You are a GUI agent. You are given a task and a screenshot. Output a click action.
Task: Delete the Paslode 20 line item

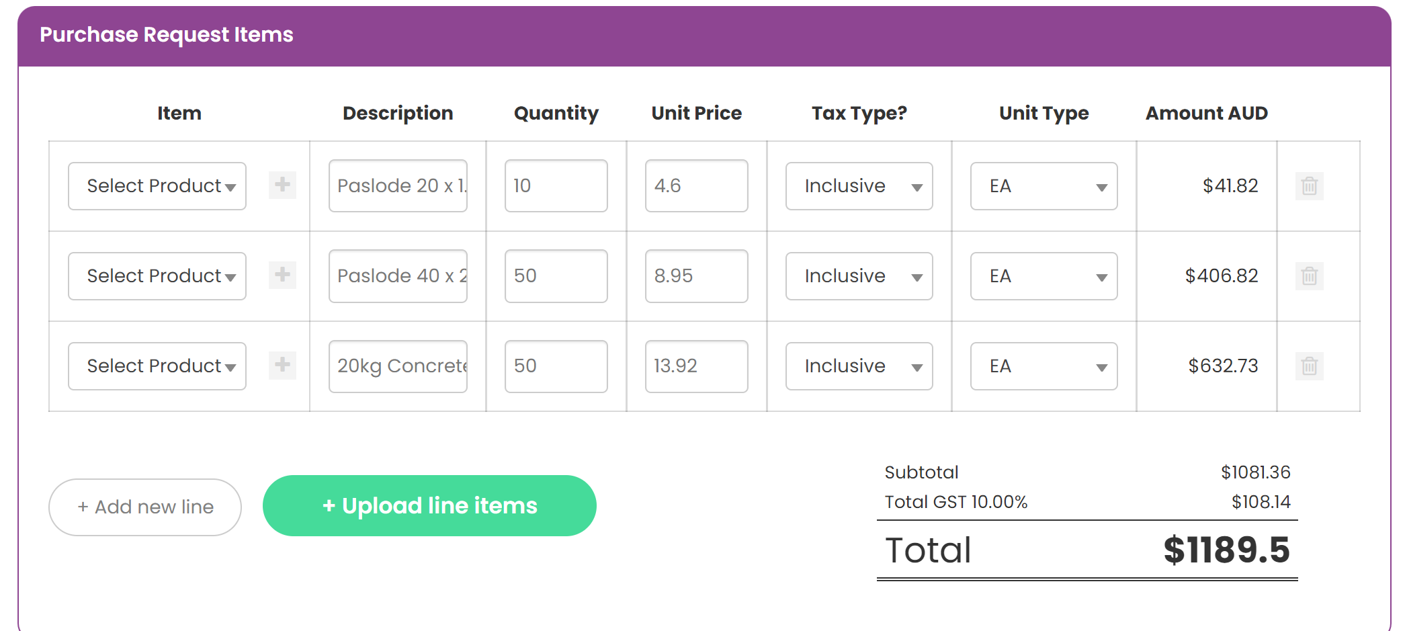pyautogui.click(x=1309, y=186)
